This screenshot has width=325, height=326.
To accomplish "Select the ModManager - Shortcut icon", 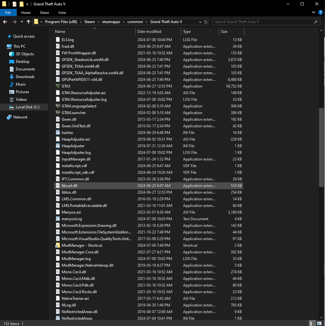I will [58, 245].
